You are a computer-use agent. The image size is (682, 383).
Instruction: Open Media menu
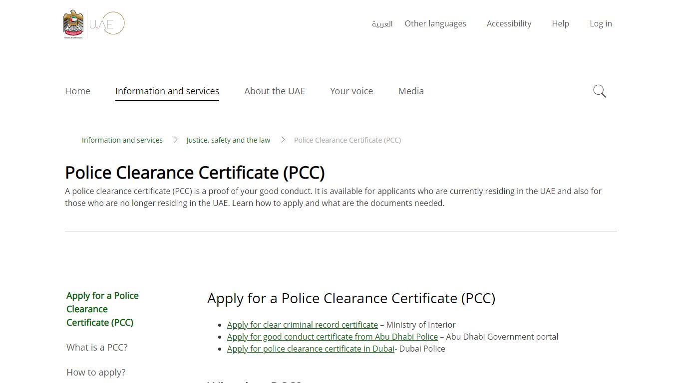pos(411,91)
